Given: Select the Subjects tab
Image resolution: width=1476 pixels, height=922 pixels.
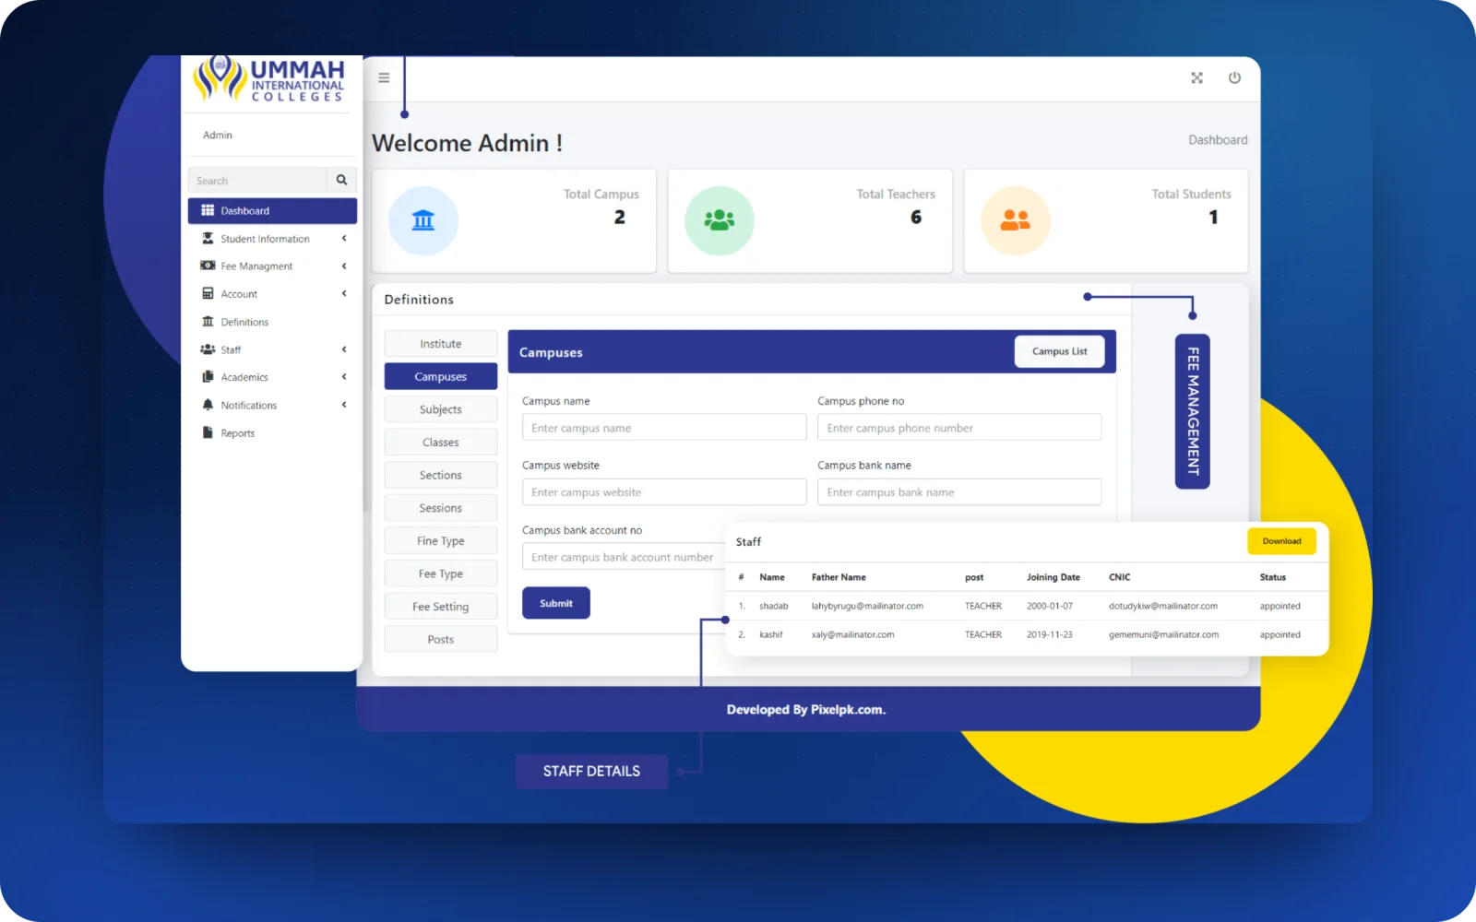Looking at the screenshot, I should click(441, 409).
